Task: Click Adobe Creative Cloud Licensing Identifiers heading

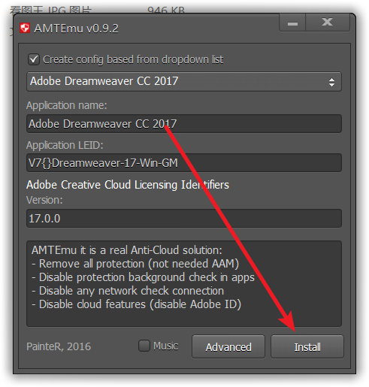Action: pyautogui.click(x=128, y=185)
